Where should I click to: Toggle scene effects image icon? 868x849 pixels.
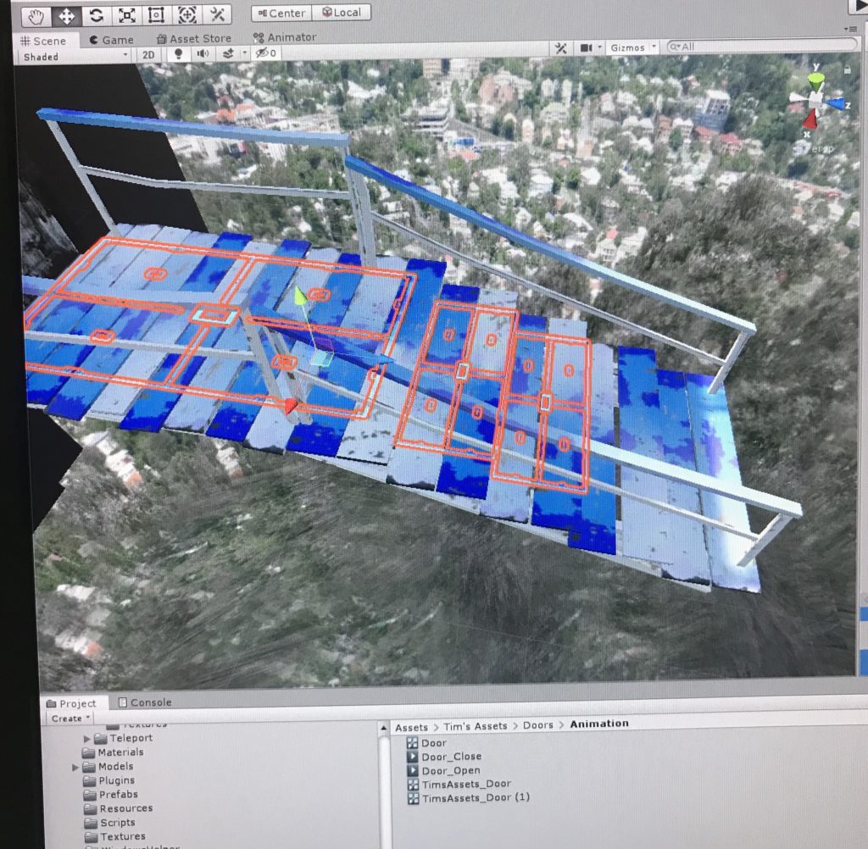[228, 53]
